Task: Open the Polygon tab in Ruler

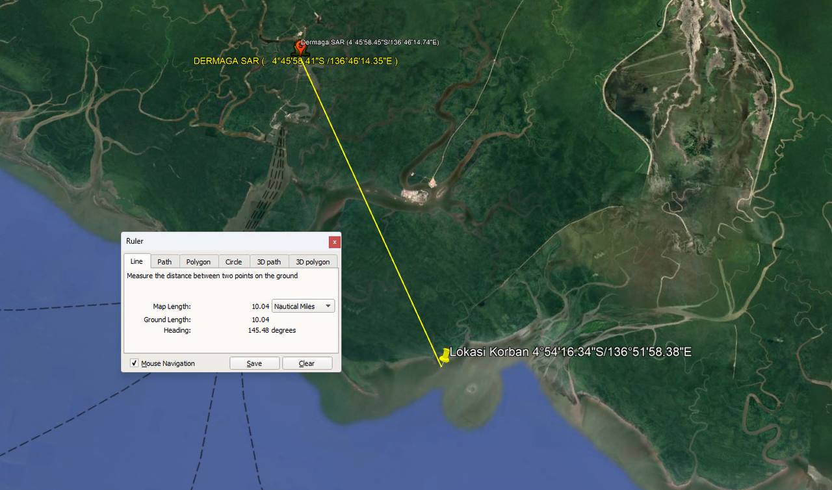Action: (x=198, y=262)
